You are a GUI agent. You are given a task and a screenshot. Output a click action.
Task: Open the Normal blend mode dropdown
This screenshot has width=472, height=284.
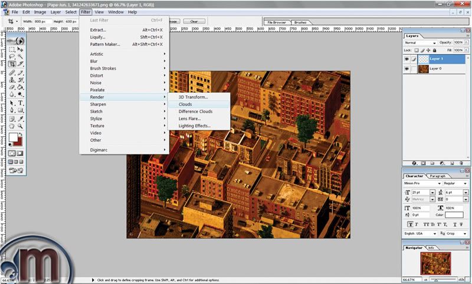click(x=419, y=43)
